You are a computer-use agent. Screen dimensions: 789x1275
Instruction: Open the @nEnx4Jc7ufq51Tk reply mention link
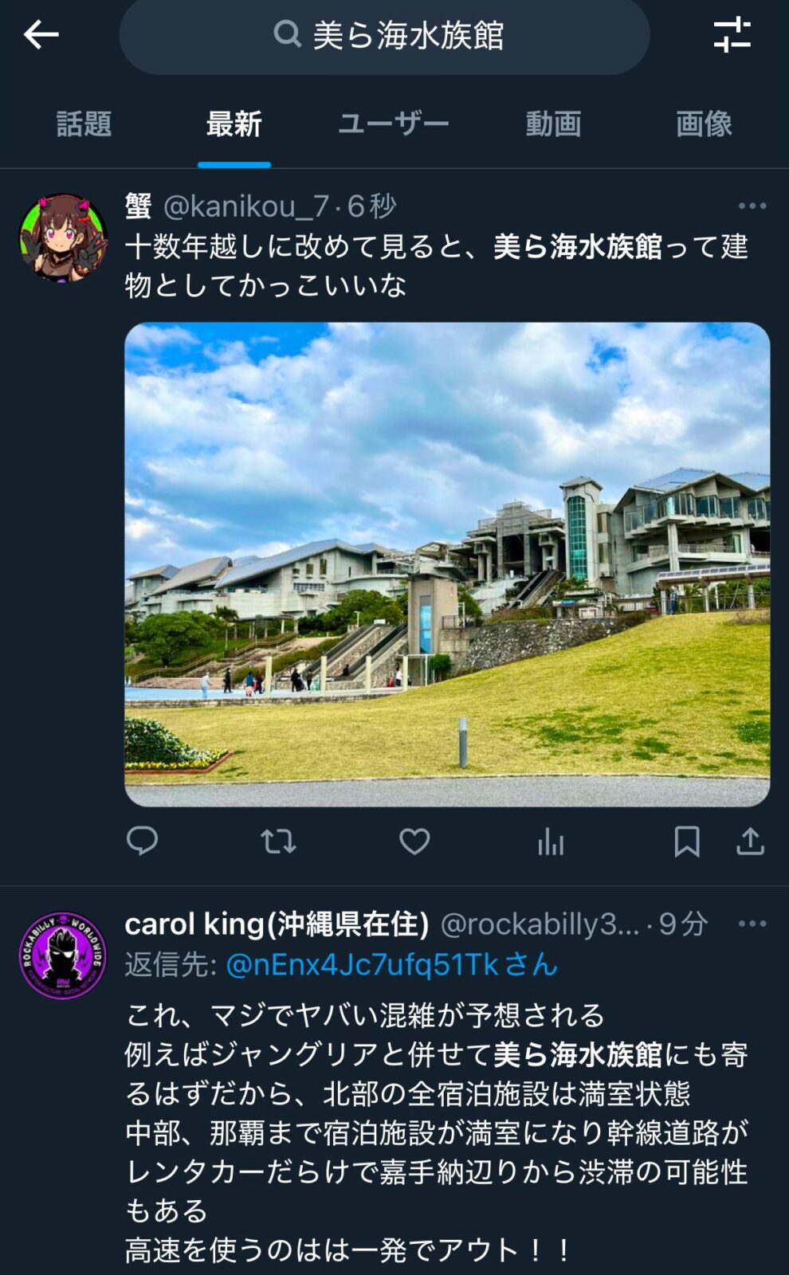point(391,964)
